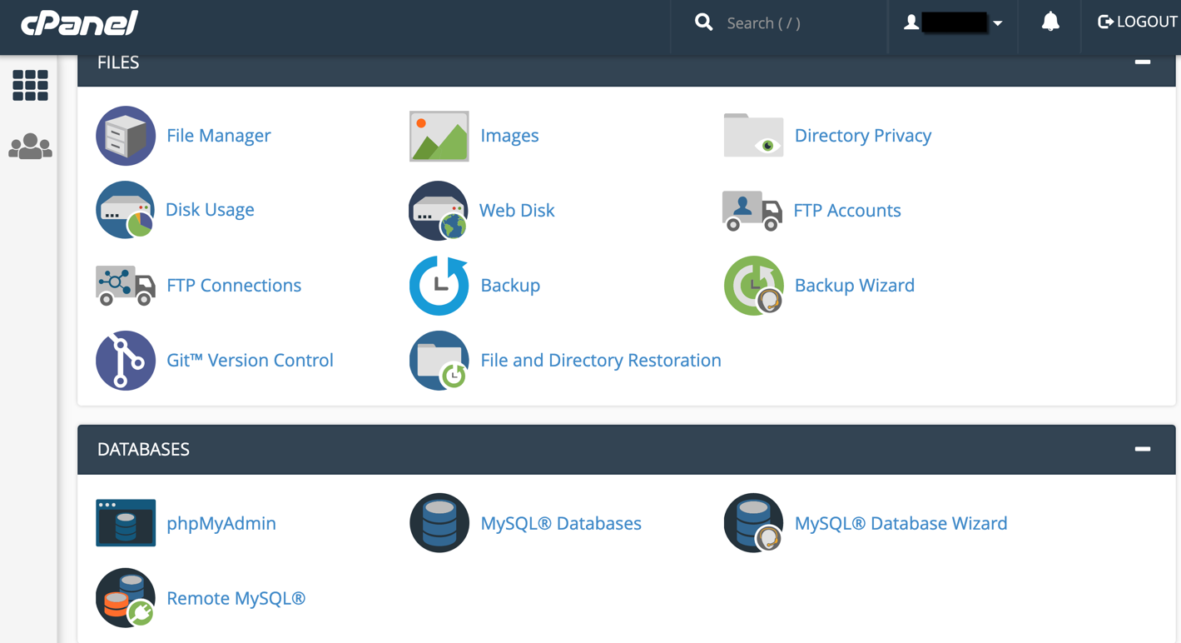Click the Disk Usage icon

[126, 211]
